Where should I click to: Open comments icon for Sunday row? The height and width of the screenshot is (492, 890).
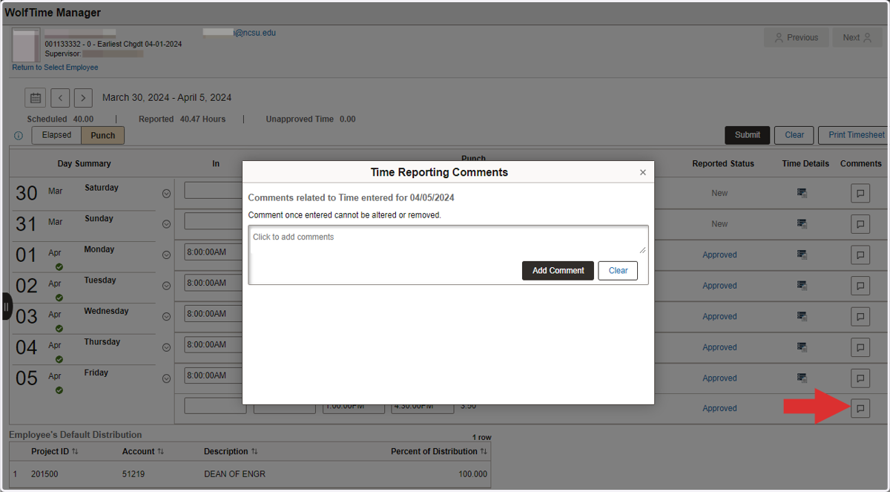point(860,223)
